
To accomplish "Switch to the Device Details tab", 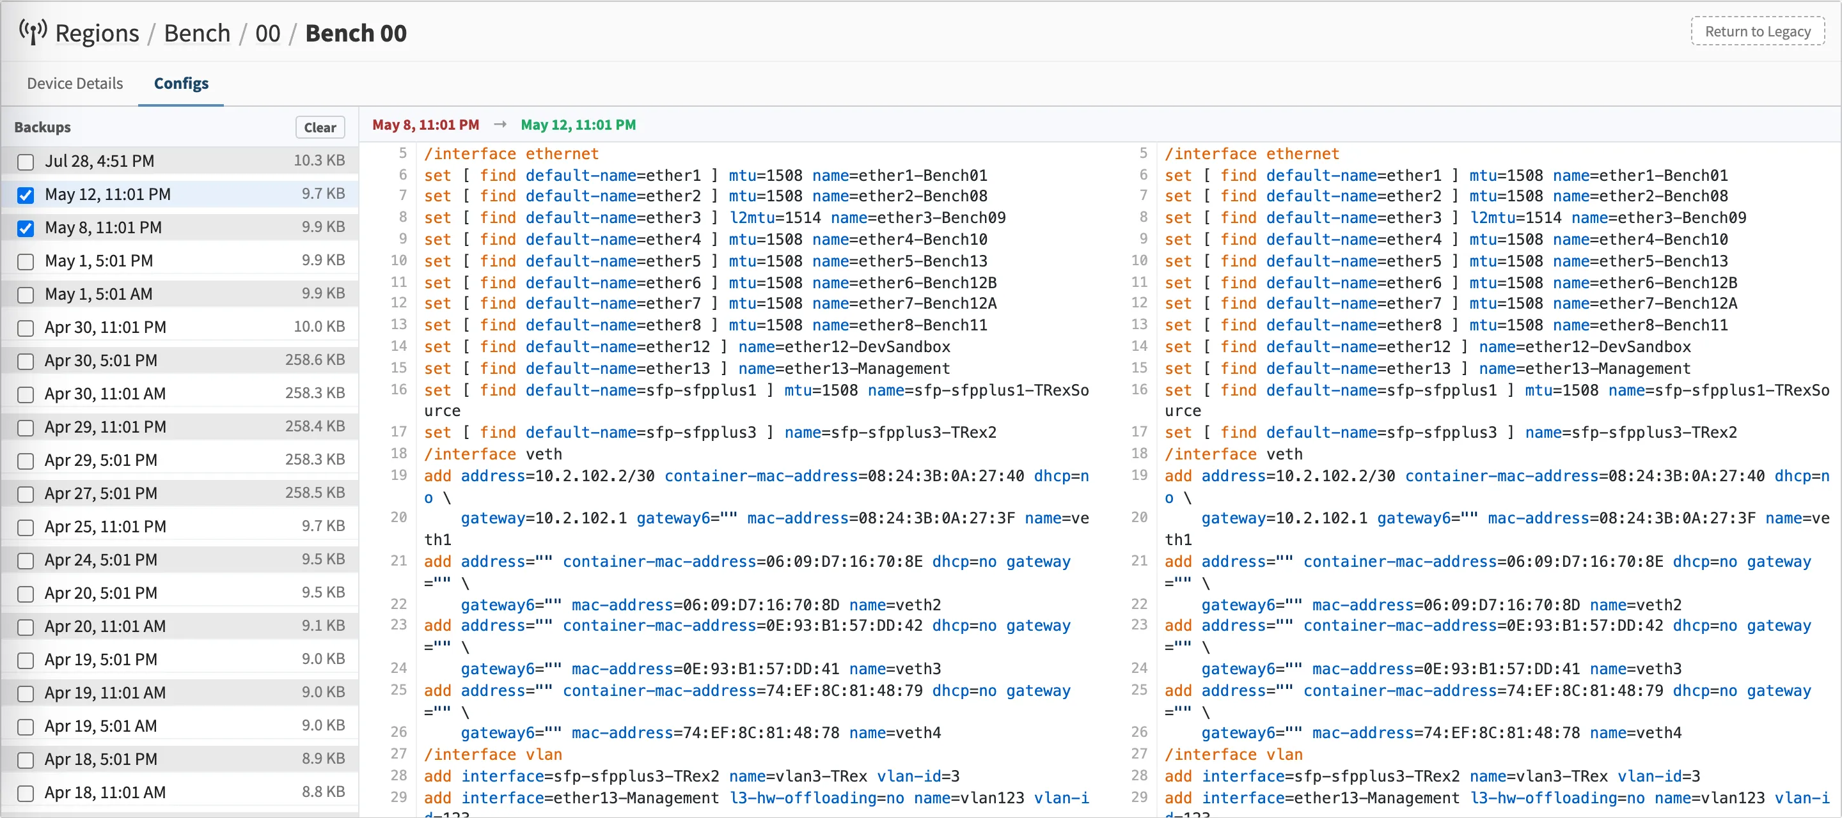I will 75,84.
